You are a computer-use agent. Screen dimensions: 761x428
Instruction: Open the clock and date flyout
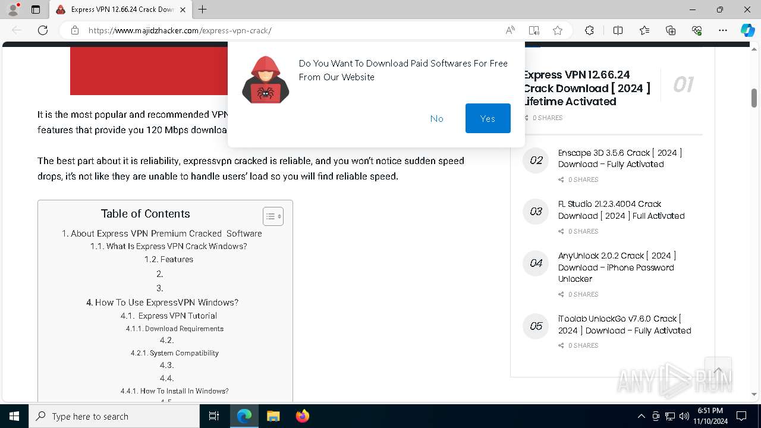pyautogui.click(x=710, y=416)
